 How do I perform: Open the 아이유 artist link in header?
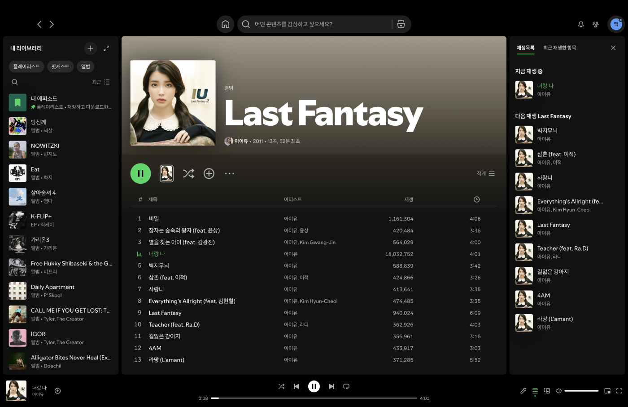click(x=241, y=141)
